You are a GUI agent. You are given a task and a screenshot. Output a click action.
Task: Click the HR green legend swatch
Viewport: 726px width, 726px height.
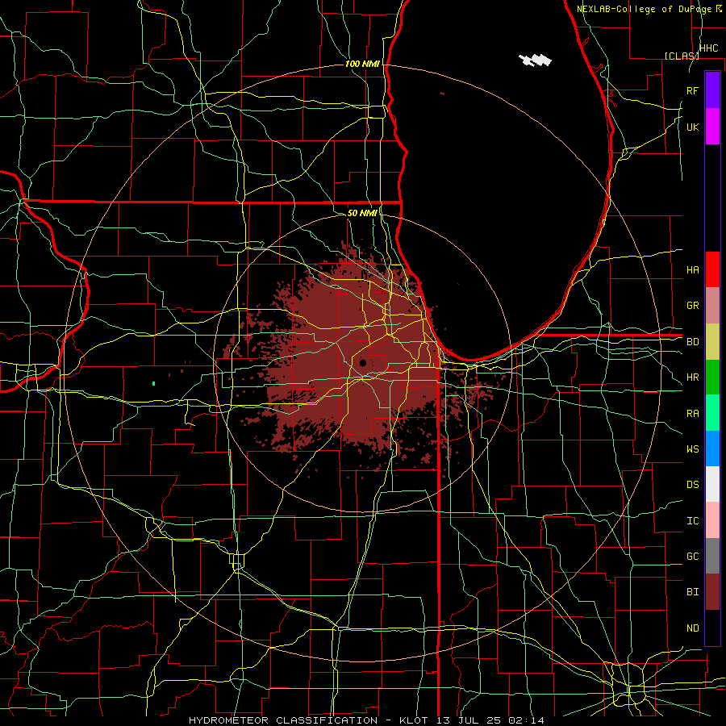(712, 378)
